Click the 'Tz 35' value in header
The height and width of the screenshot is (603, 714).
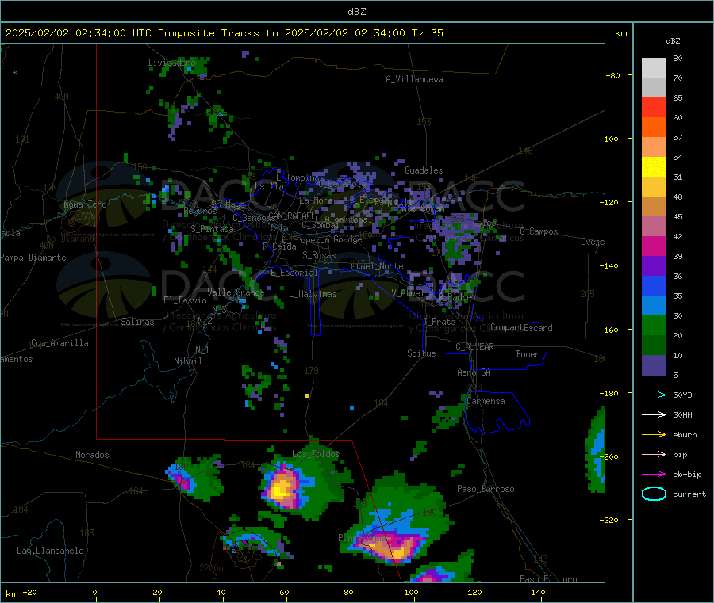(x=428, y=33)
